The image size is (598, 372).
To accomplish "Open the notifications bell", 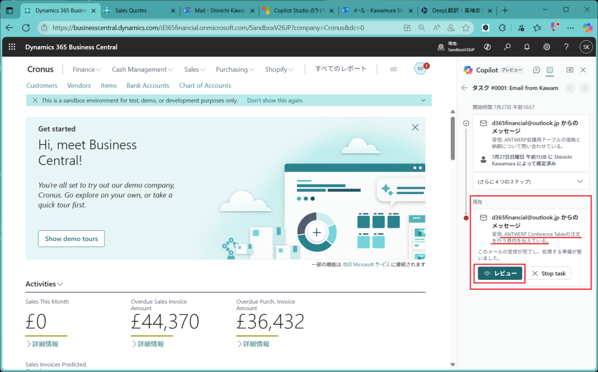I will 527,47.
